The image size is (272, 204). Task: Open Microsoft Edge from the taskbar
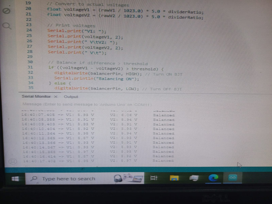point(213,178)
